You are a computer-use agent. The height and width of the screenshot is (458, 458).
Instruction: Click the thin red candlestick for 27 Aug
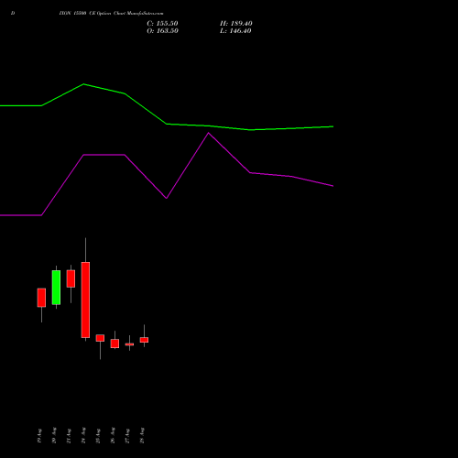[x=129, y=344]
